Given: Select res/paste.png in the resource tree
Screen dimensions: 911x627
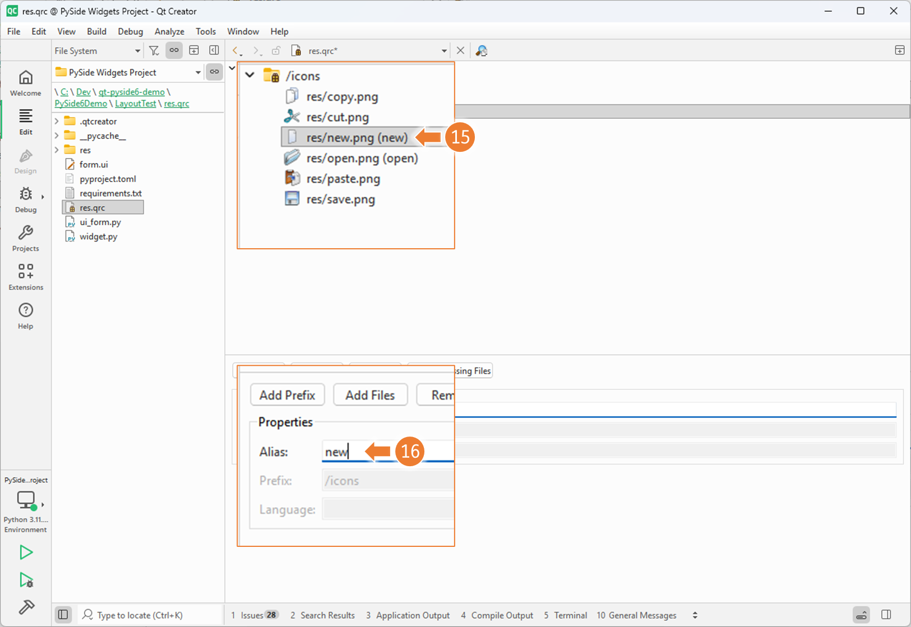Looking at the screenshot, I should pos(343,179).
